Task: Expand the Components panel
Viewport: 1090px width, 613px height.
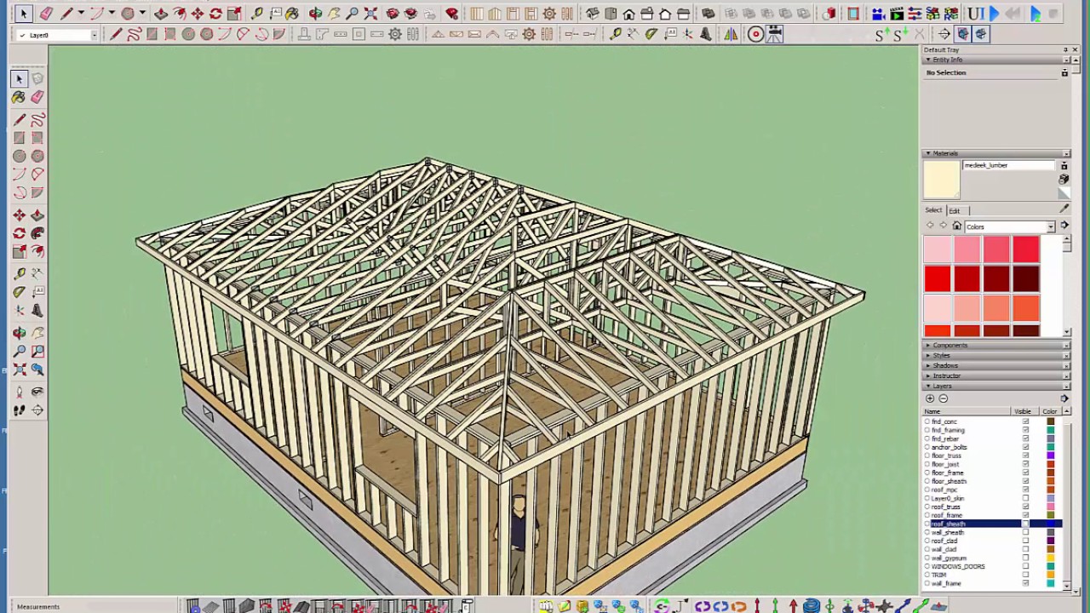Action: [x=995, y=345]
